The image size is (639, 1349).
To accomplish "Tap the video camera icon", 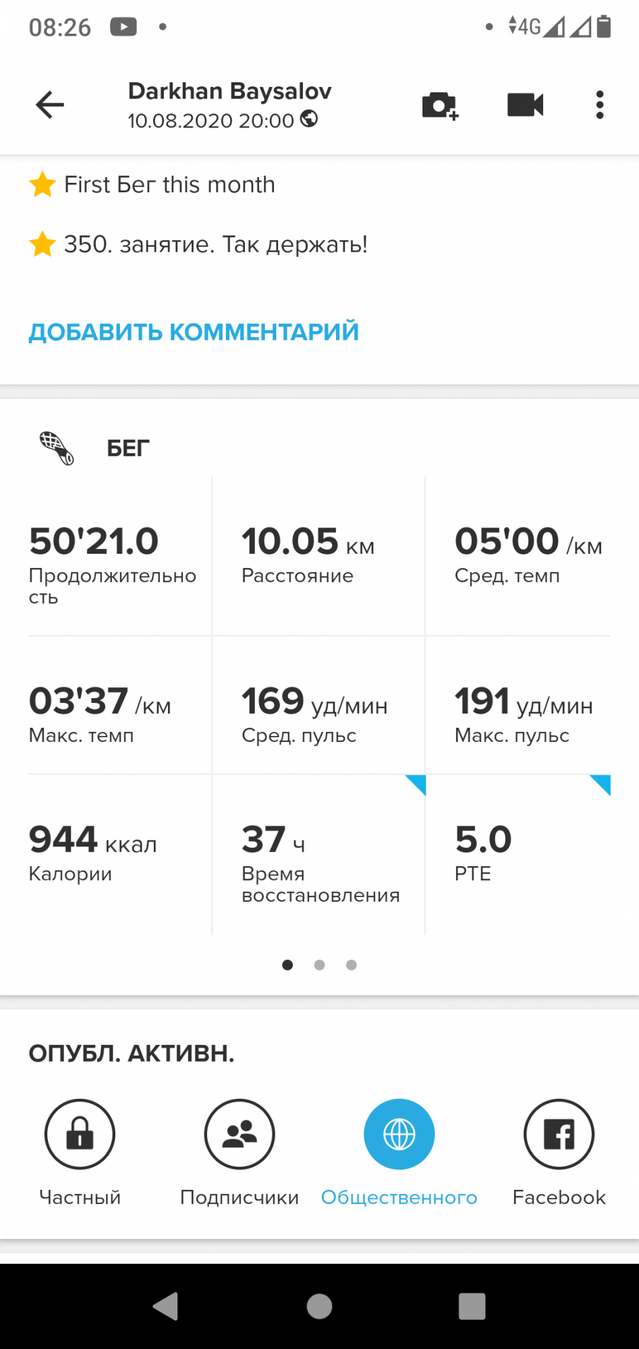I will click(x=525, y=105).
